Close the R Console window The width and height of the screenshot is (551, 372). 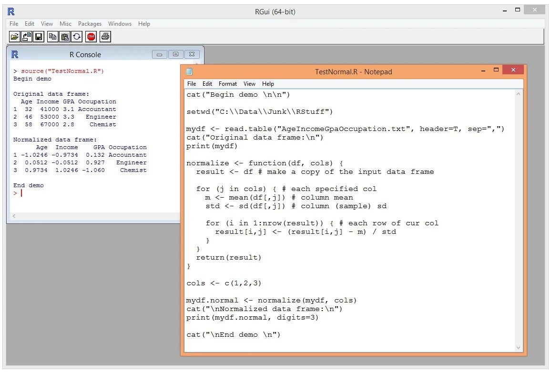[192, 54]
